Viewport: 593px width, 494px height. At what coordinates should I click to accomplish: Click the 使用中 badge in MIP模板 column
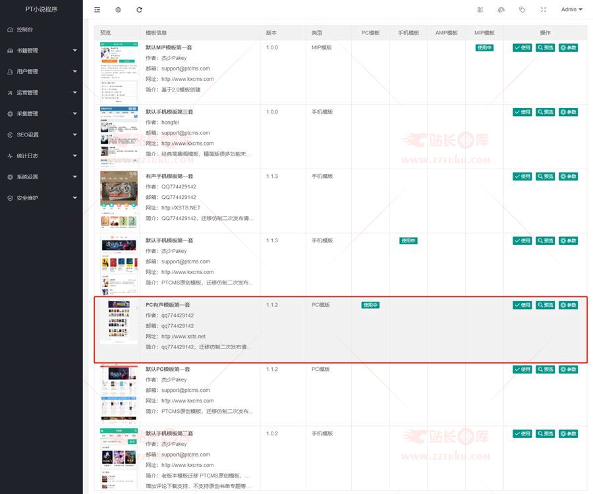pos(484,48)
